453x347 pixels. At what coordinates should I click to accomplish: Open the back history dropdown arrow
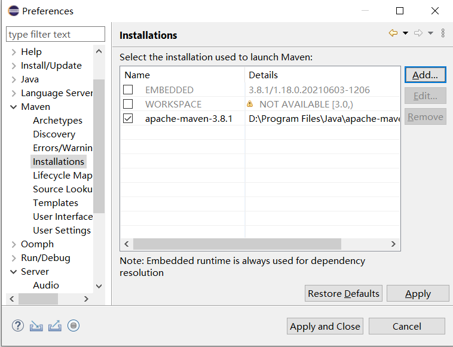(x=405, y=33)
